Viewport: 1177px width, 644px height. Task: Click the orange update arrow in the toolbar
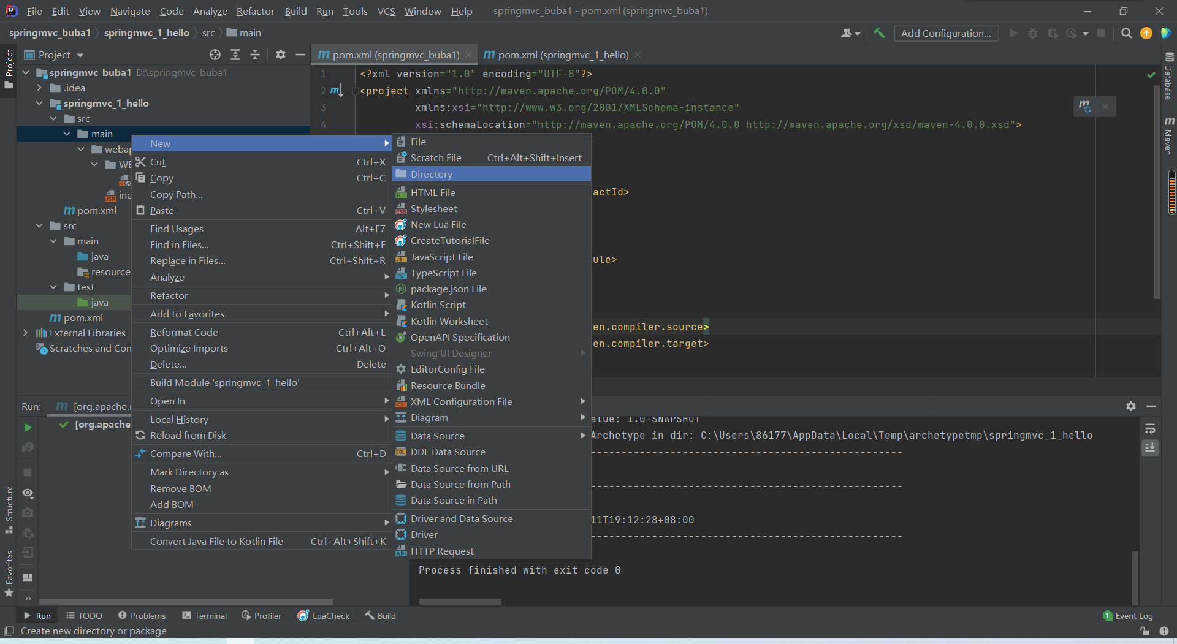1146,33
